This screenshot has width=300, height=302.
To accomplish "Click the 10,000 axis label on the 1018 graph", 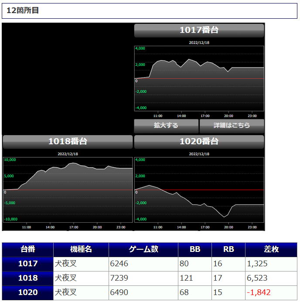I will [x=10, y=160].
